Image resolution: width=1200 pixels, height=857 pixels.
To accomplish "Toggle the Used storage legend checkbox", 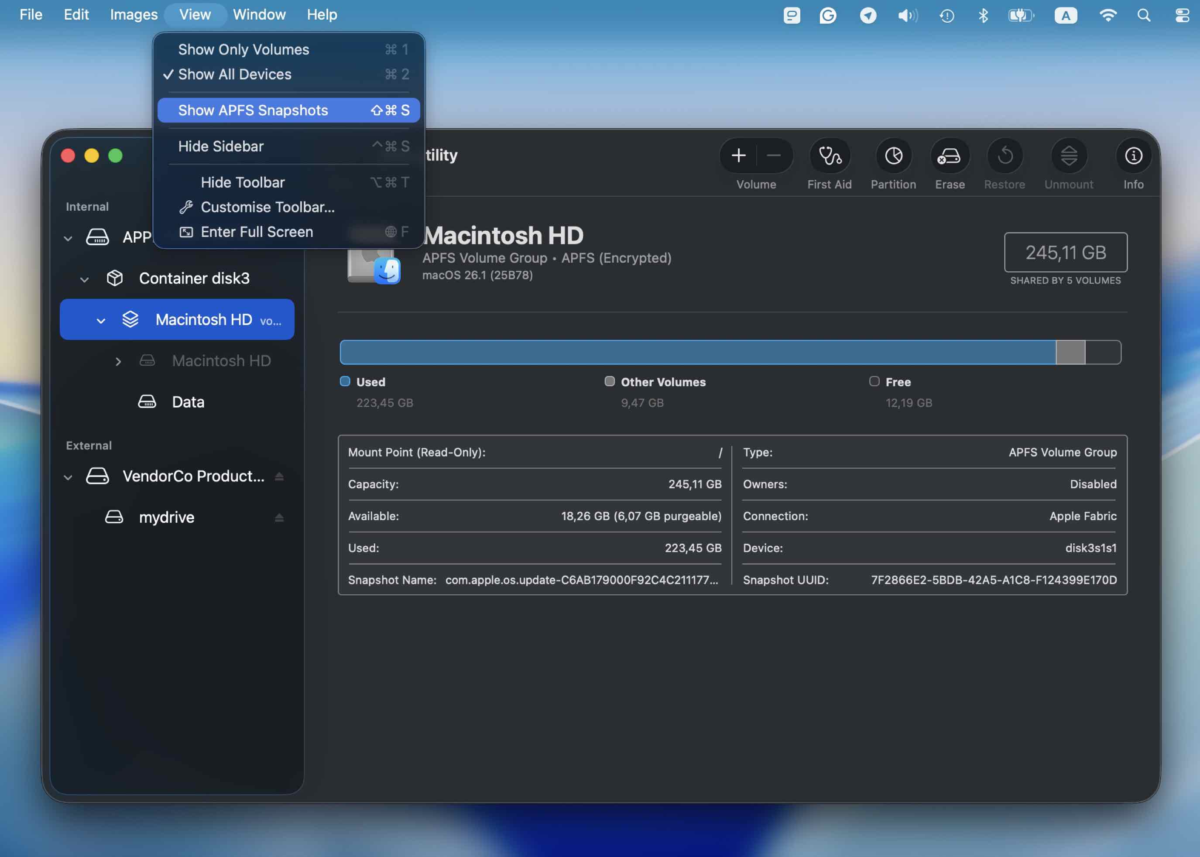I will [346, 381].
